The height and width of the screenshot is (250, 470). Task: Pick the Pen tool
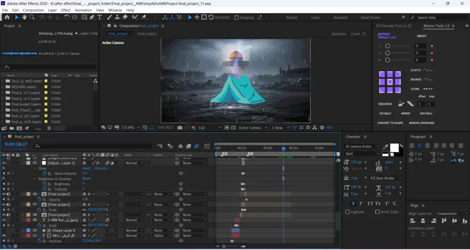pos(93,17)
